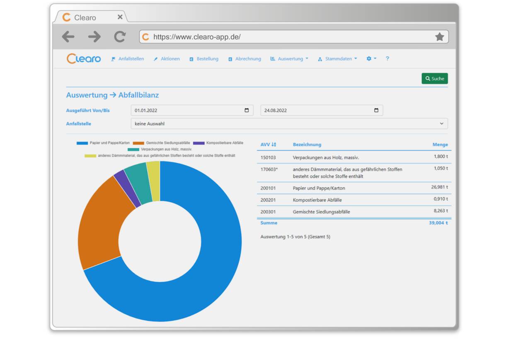
Task: Expand the Stammdaten dropdown menu
Action: [337, 59]
